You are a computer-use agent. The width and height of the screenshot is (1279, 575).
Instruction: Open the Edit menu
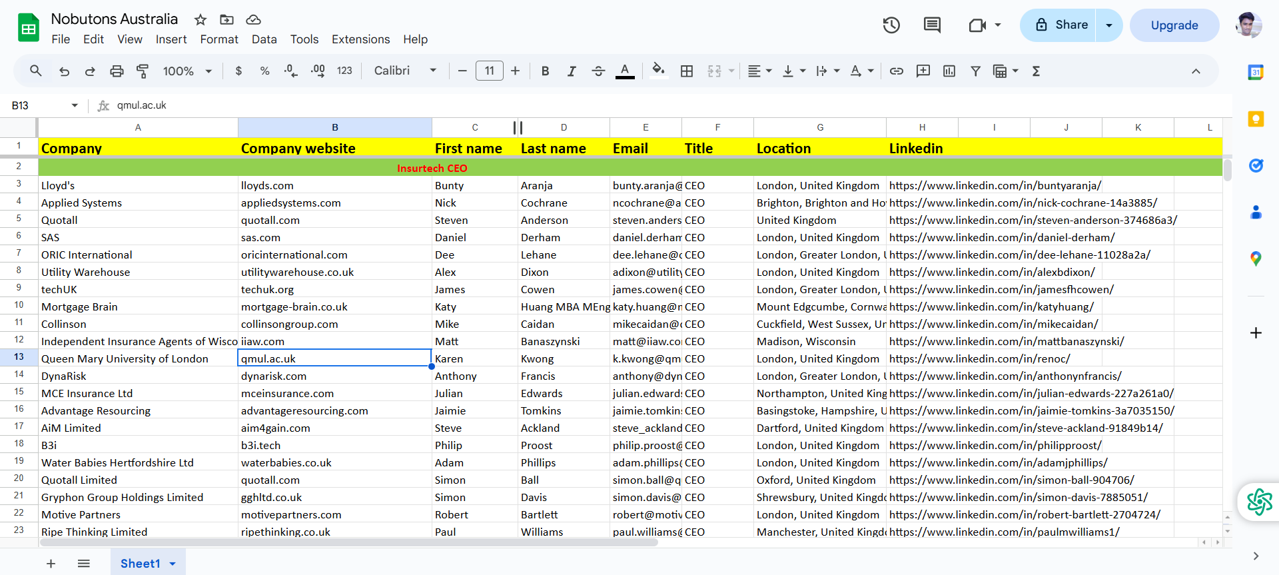[x=93, y=39]
